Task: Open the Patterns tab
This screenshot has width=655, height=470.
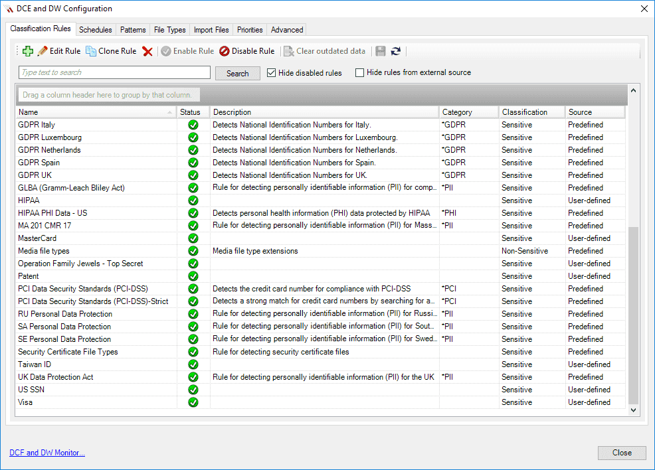Action: (133, 30)
